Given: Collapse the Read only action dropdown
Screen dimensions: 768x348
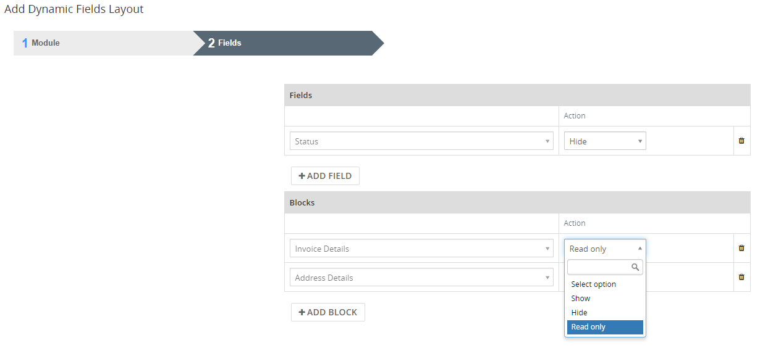Looking at the screenshot, I should coord(604,249).
